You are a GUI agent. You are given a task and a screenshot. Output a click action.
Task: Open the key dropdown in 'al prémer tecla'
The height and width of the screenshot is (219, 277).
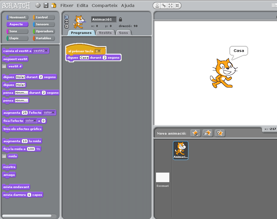tap(98, 51)
